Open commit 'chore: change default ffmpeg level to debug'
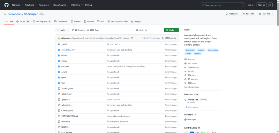This screenshot has height=133, width=279. pyautogui.click(x=126, y=66)
